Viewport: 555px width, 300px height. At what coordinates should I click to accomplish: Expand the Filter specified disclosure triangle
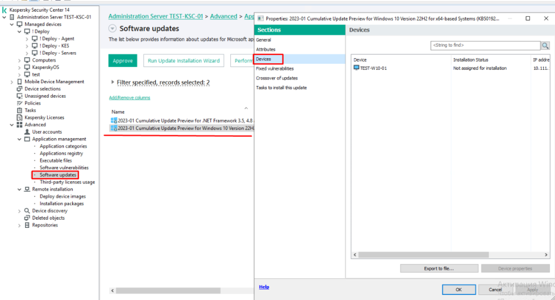point(113,82)
